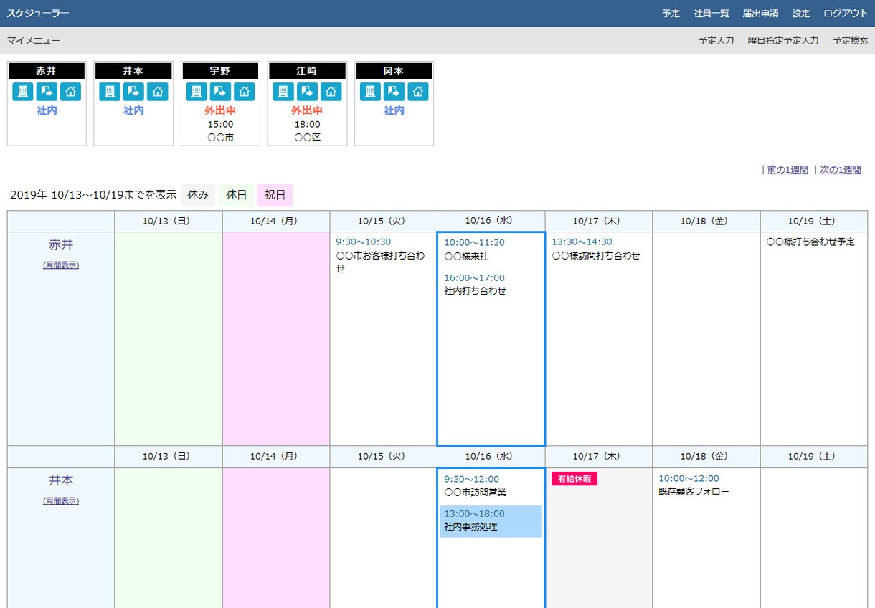Click the going-out arrow icon on 赤井's card

(47, 92)
